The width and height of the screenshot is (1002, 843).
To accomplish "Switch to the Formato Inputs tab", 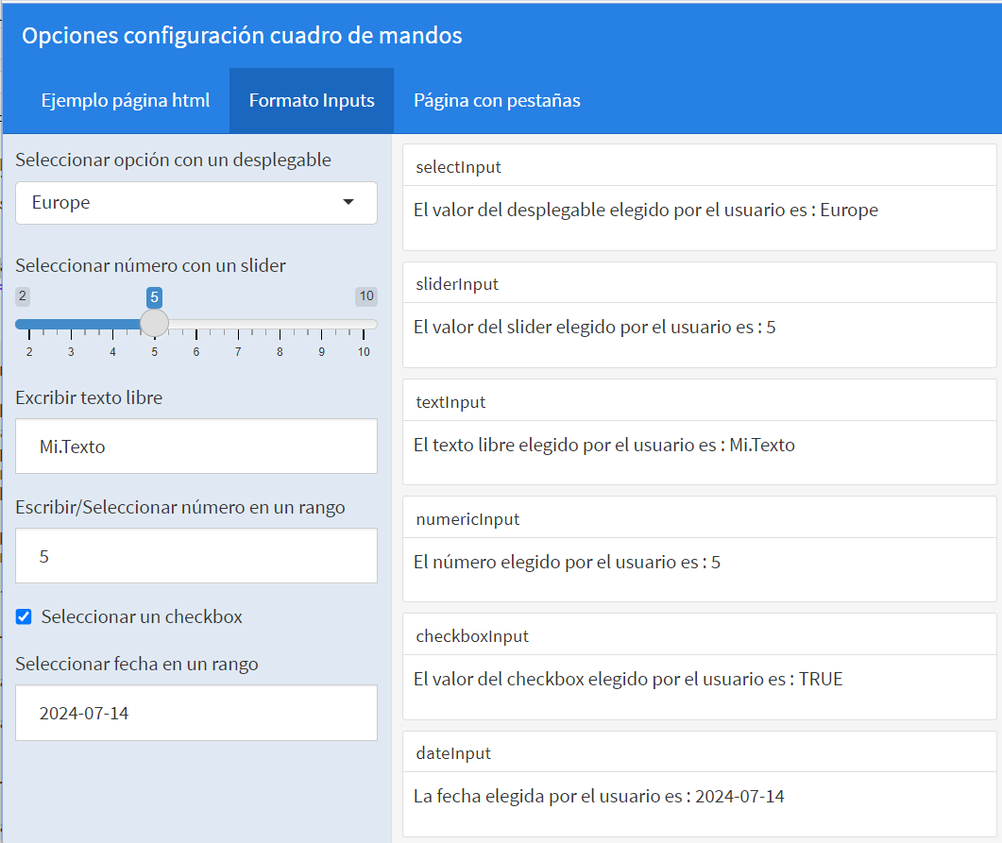I will click(312, 100).
